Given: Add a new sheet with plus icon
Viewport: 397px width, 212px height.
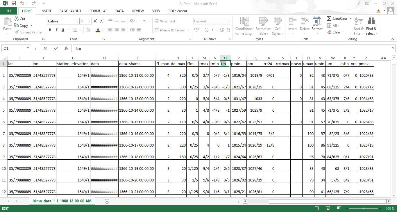Looking at the screenshot, I should pyautogui.click(x=107, y=201).
